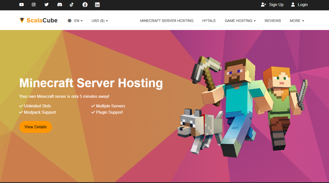Click the Minecraft characters hero image
329x183 pixels.
click(243, 107)
